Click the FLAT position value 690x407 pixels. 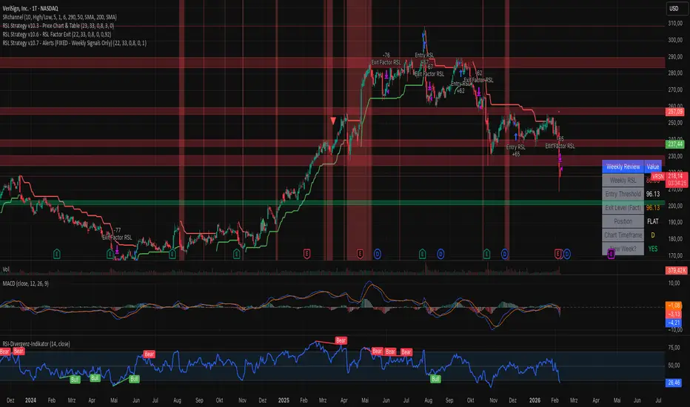tap(653, 221)
